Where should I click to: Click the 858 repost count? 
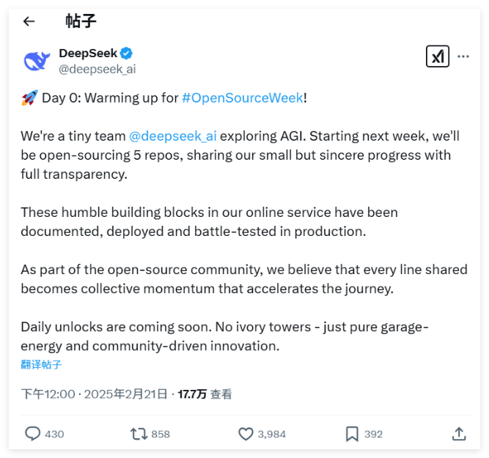[x=161, y=434]
